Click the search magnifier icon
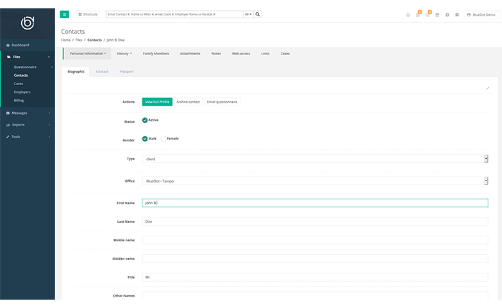This screenshot has height=308, width=502. pos(258,14)
